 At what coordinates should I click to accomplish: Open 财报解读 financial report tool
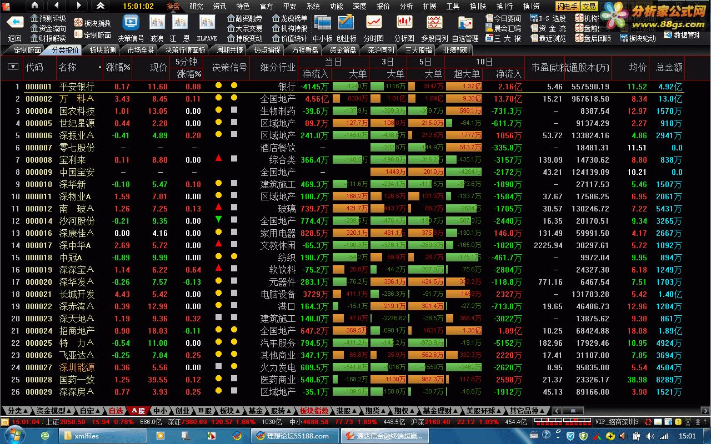pos(48,38)
